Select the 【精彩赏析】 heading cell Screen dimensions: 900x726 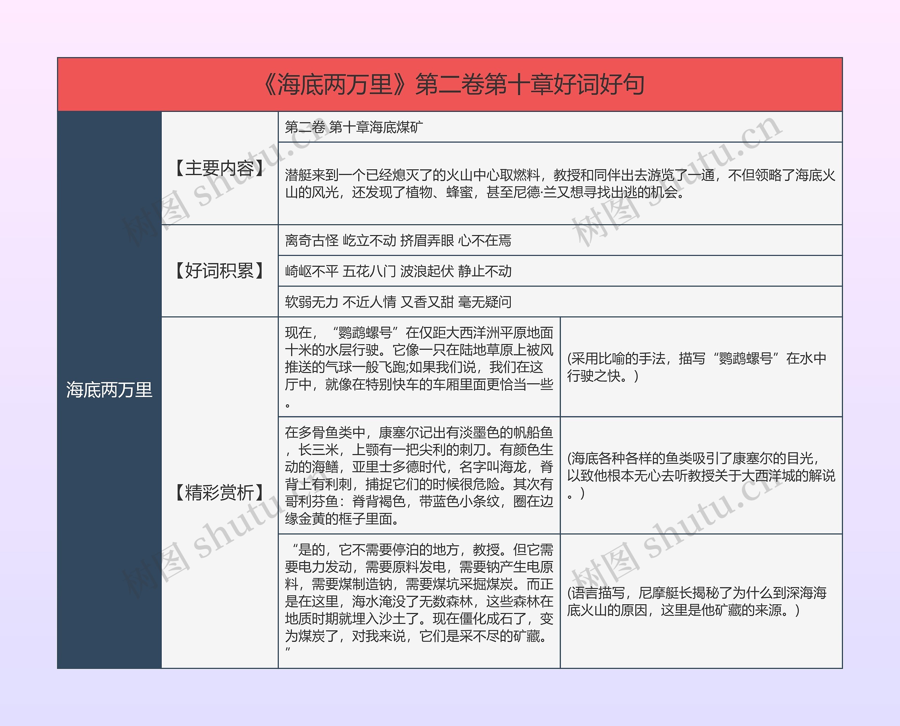(x=220, y=493)
